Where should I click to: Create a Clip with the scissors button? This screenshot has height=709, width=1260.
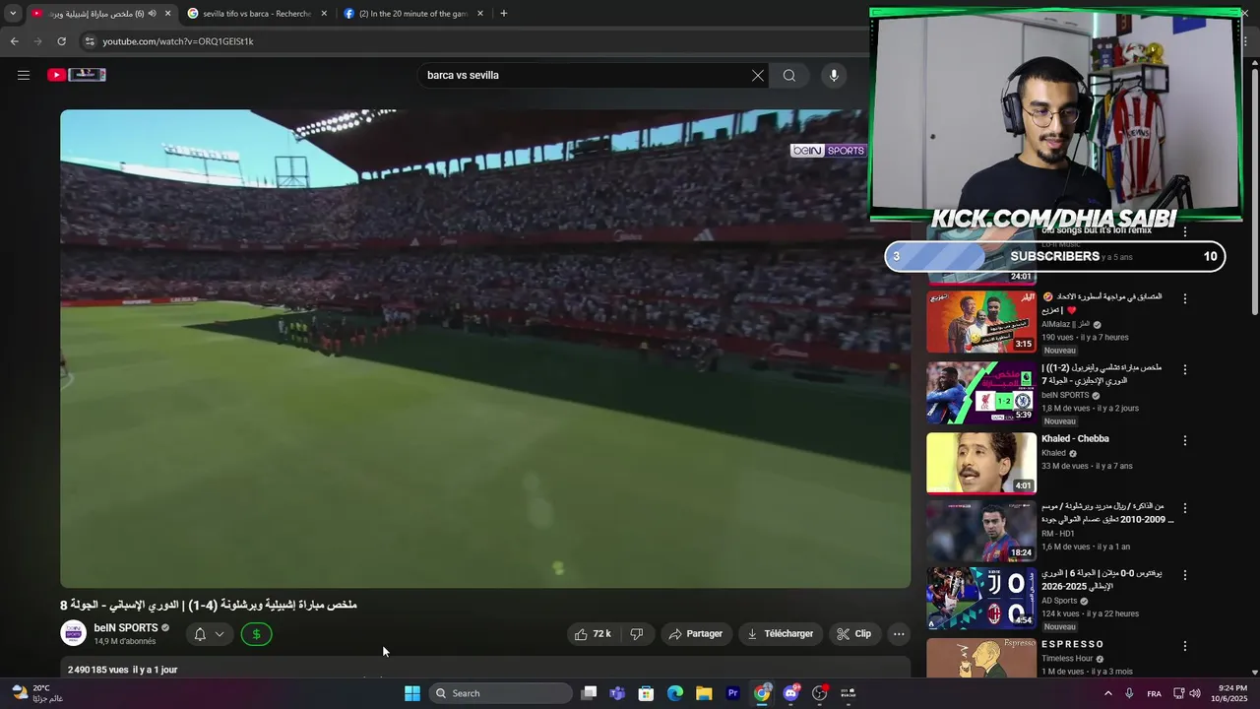pos(853,634)
